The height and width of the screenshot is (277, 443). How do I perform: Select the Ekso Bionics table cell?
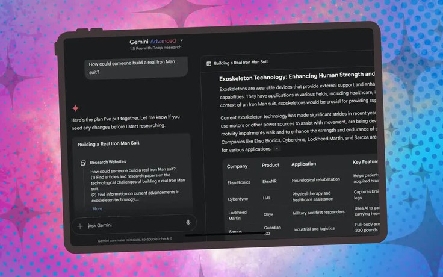click(240, 181)
